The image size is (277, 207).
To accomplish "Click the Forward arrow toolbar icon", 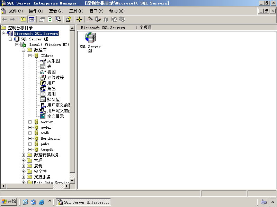I will [12, 19].
